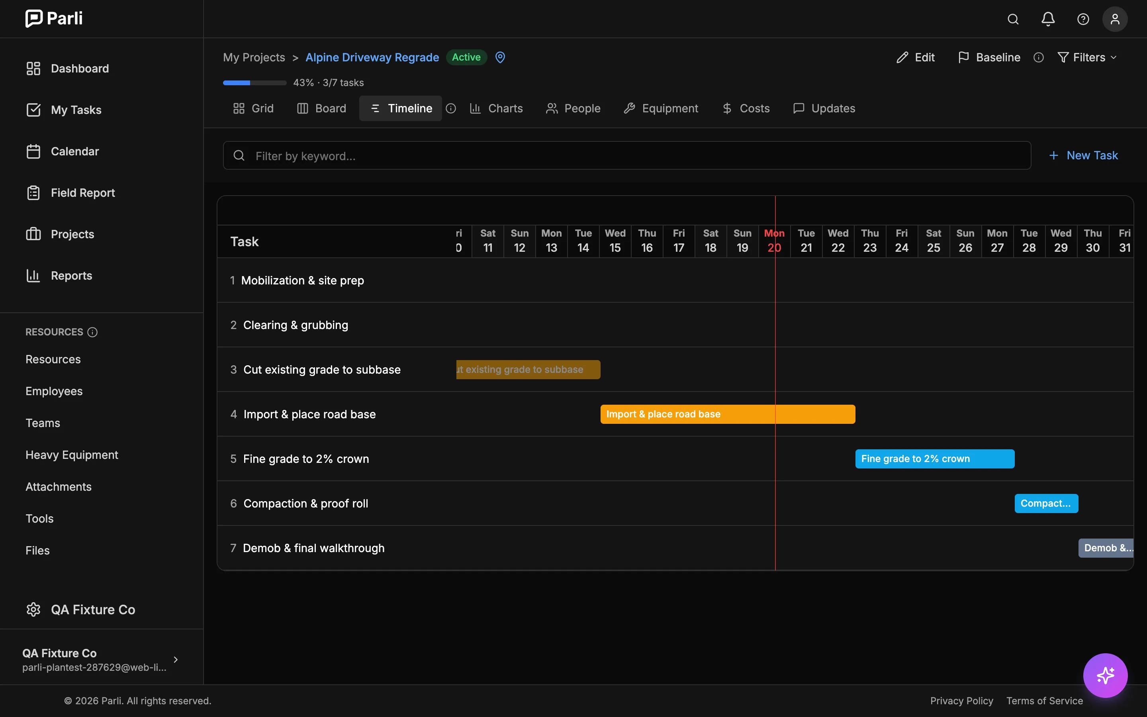Click the Parli logo
Image resolution: width=1147 pixels, height=717 pixels.
click(x=54, y=18)
